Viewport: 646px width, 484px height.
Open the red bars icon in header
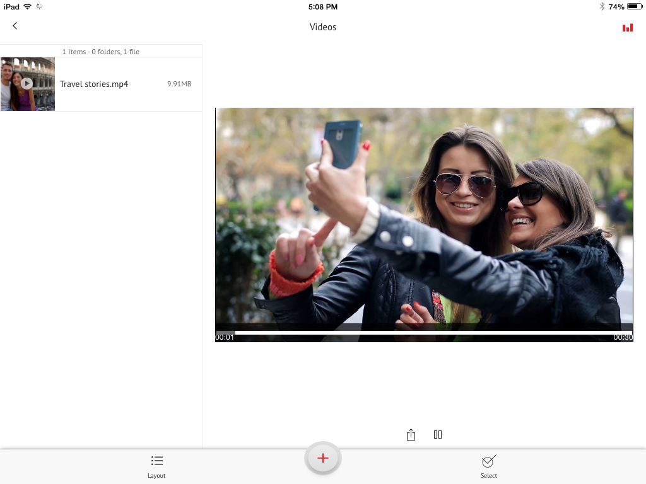[x=627, y=28]
